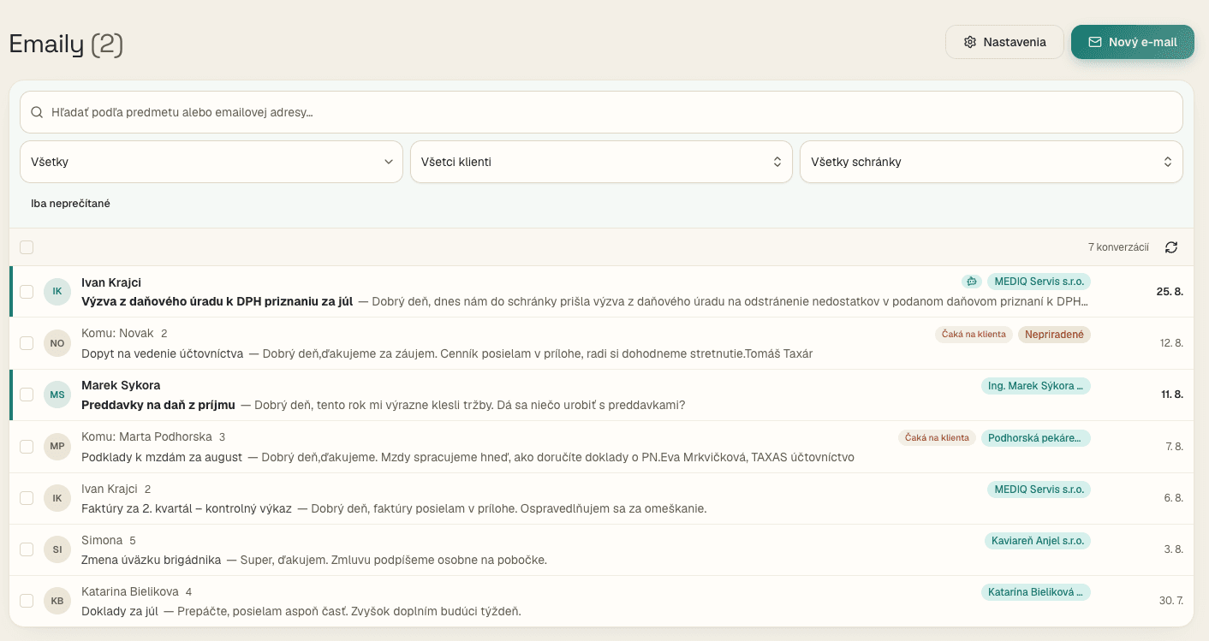Open the Všetky schránky mailbox dropdown
The width and height of the screenshot is (1209, 641).
pos(992,162)
